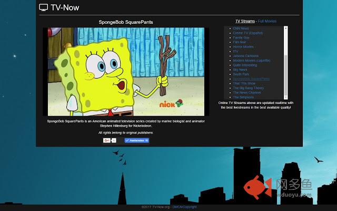This screenshot has width=337, height=211.
Task: Click the stream list scrollbar thumb
Action: [286, 75]
